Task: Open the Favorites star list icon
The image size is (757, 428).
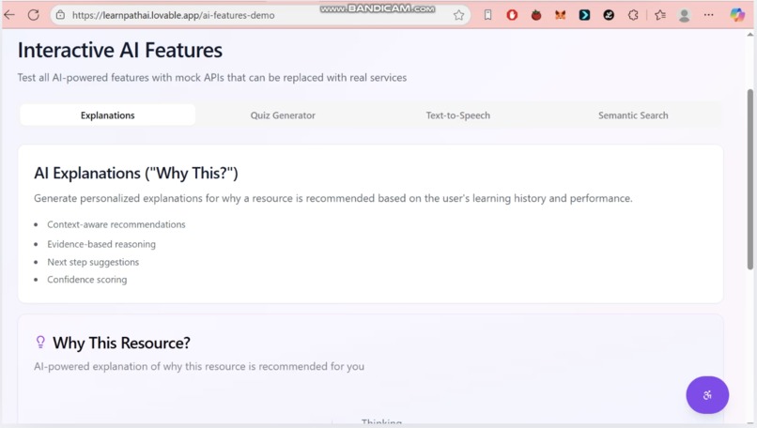Action: pos(660,15)
